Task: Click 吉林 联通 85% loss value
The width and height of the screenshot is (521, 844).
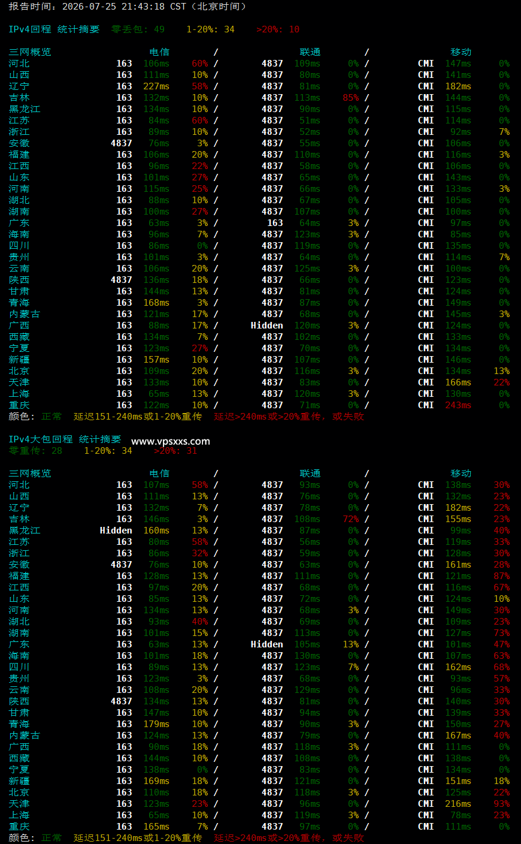Action: (x=351, y=98)
